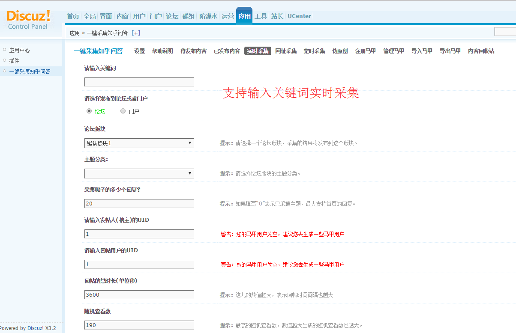This screenshot has height=333, width=516.
Task: Open the 工具 top menu
Action: pos(261,16)
